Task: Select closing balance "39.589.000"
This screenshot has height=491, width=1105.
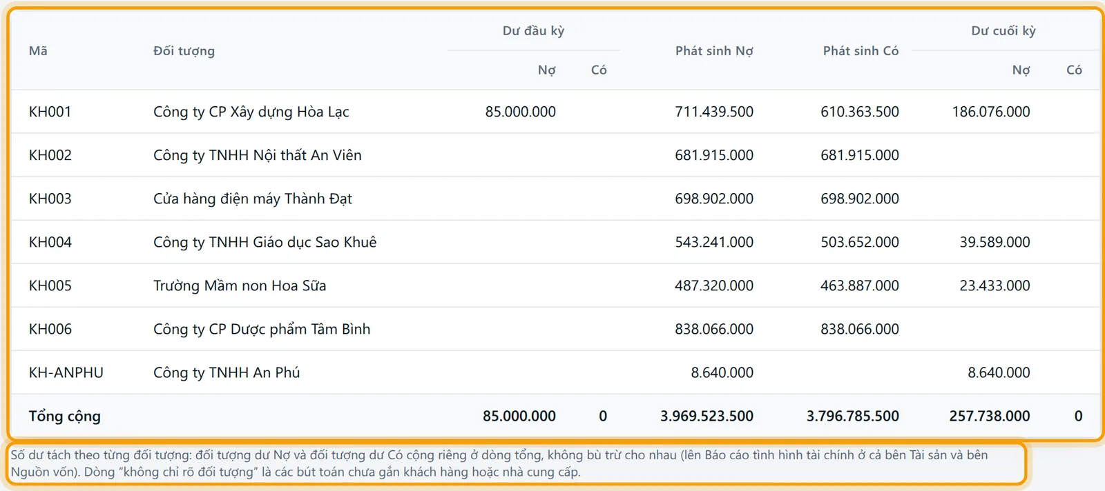Action: tap(995, 242)
